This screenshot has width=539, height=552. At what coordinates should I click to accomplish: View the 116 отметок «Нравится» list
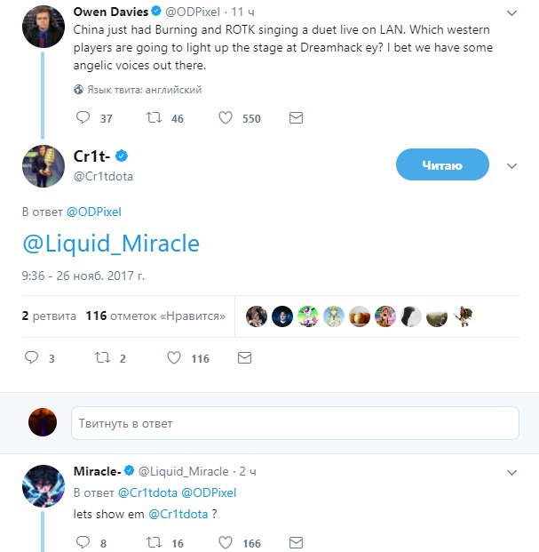[155, 316]
